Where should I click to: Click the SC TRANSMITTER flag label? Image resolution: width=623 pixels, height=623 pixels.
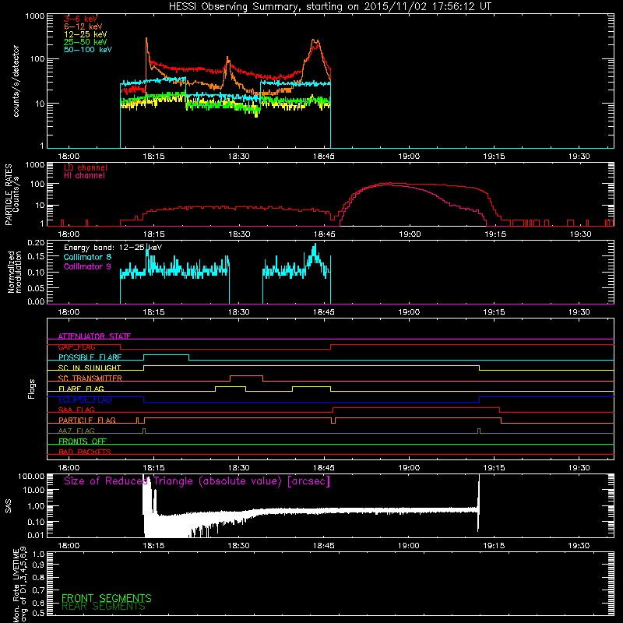point(90,378)
